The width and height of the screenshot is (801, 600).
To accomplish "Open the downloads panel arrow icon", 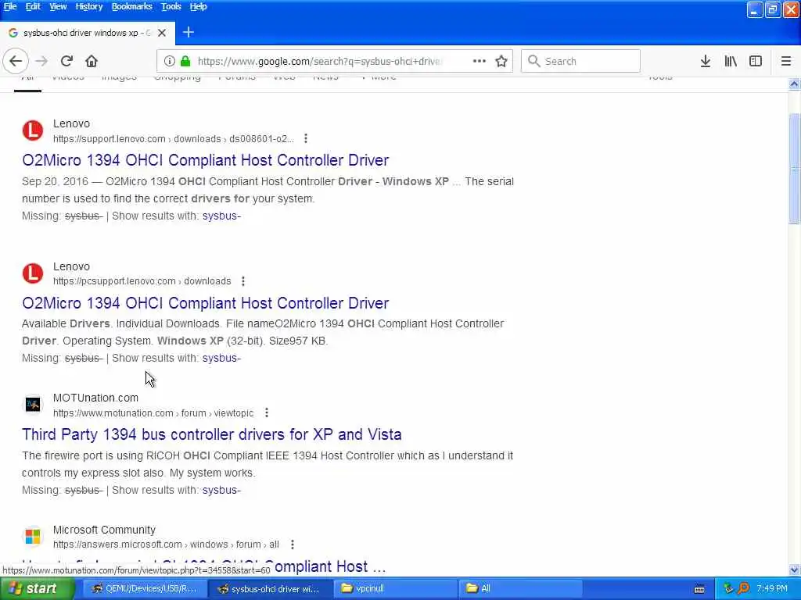I will pos(706,61).
